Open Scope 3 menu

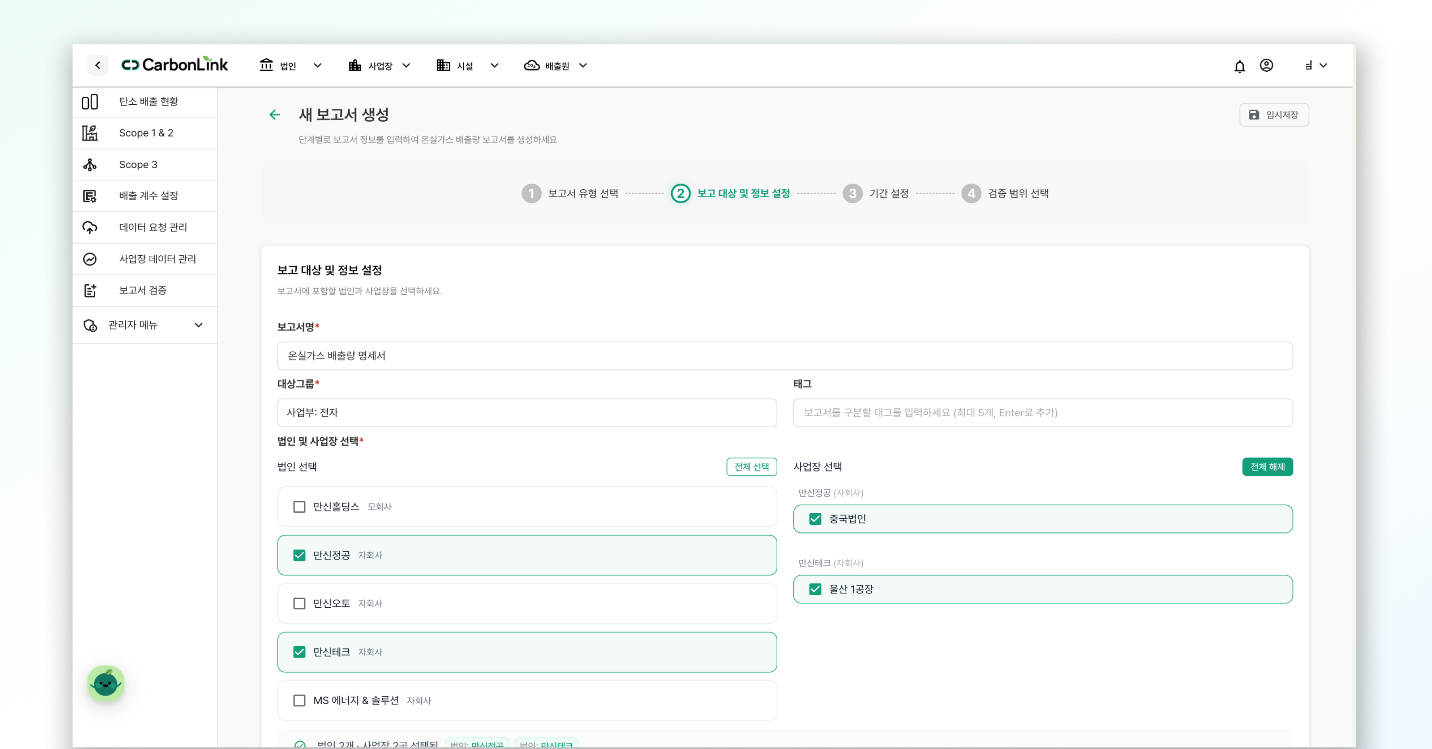coord(145,165)
